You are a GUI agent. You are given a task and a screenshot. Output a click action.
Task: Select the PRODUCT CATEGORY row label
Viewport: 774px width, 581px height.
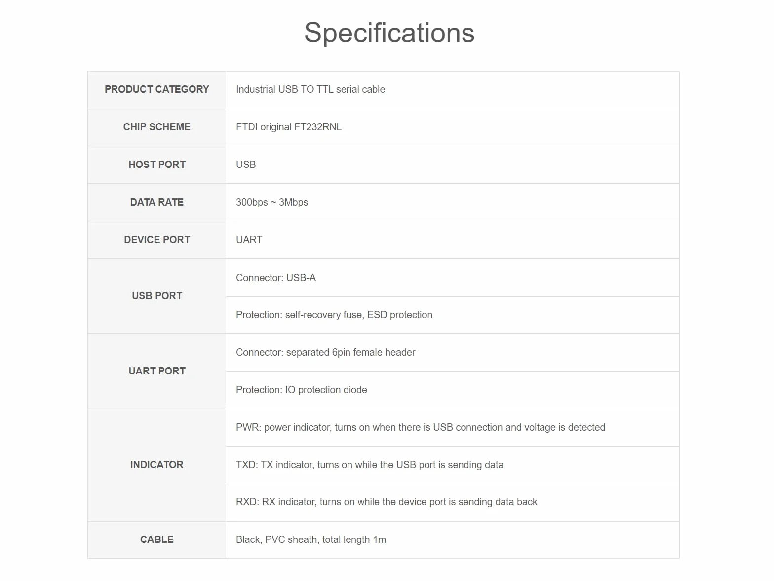click(x=157, y=89)
